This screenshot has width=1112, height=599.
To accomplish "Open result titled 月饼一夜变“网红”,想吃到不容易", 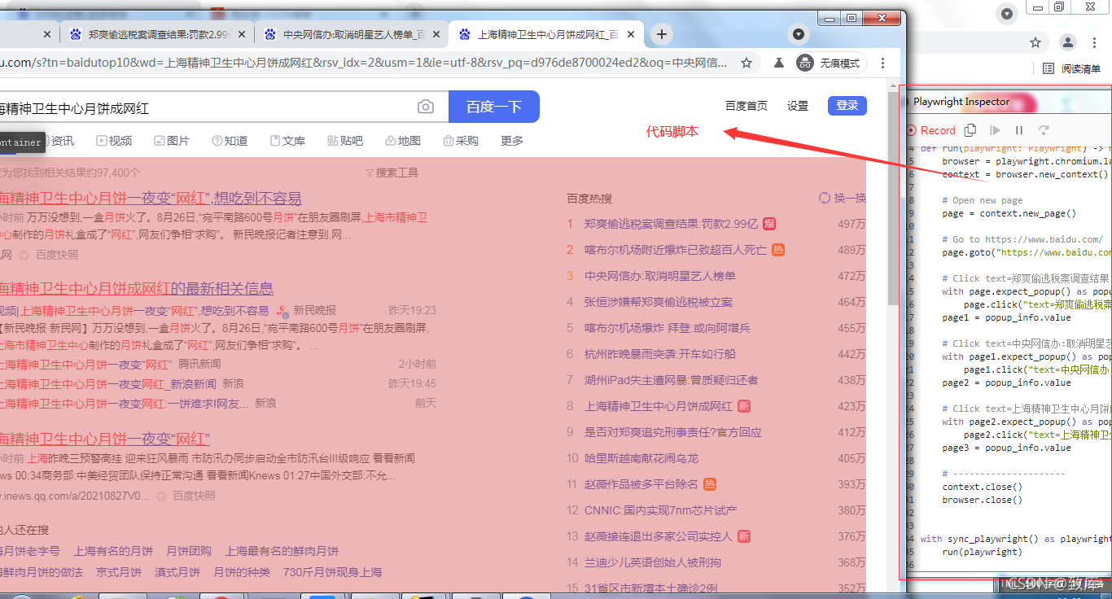I will tap(151, 198).
